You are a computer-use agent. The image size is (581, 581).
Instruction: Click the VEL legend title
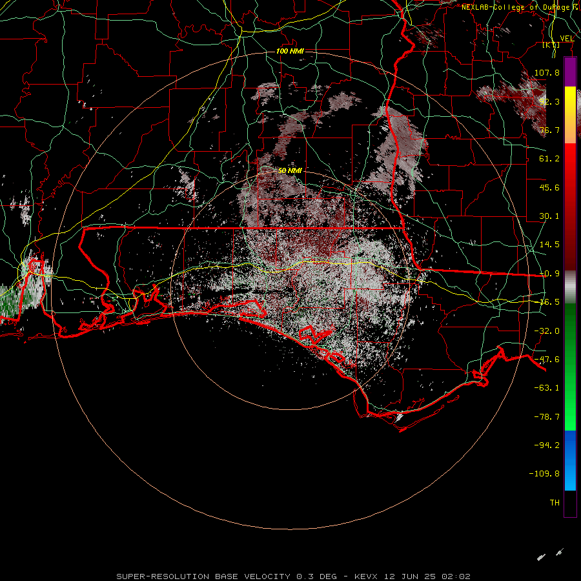pyautogui.click(x=567, y=38)
